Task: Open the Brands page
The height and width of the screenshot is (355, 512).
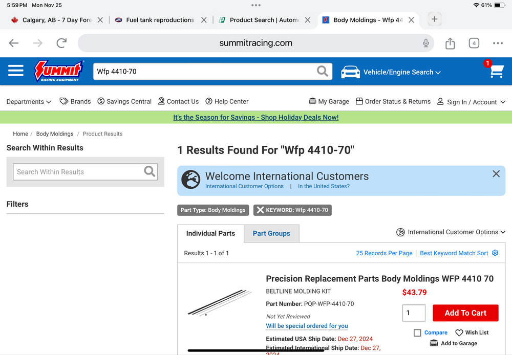Action: point(75,101)
